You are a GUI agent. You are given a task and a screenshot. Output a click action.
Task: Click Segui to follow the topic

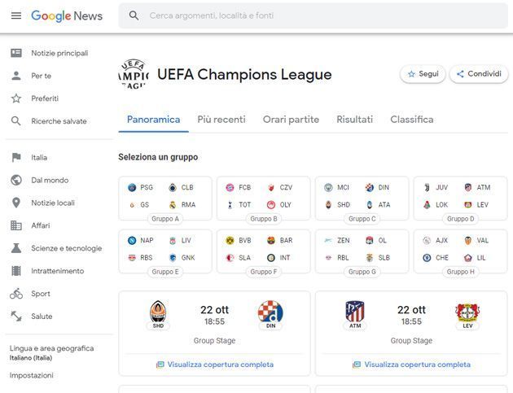pos(423,74)
